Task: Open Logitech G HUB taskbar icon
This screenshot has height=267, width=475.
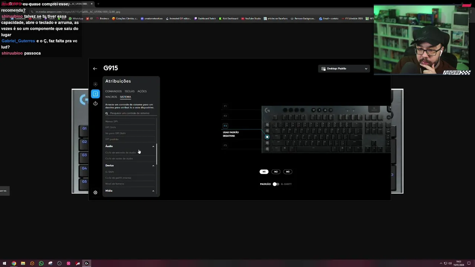Action: 87,263
